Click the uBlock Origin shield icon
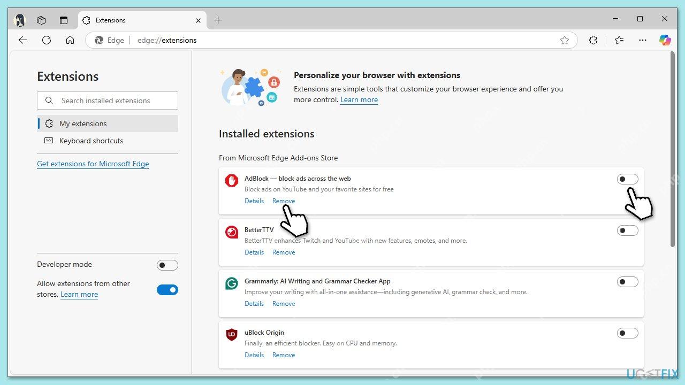This screenshot has height=385, width=685. click(x=231, y=335)
